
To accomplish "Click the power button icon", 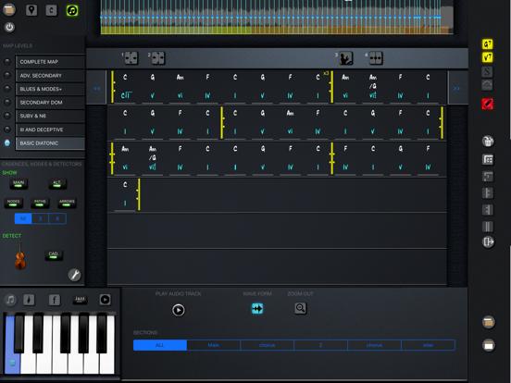I will (x=9, y=28).
